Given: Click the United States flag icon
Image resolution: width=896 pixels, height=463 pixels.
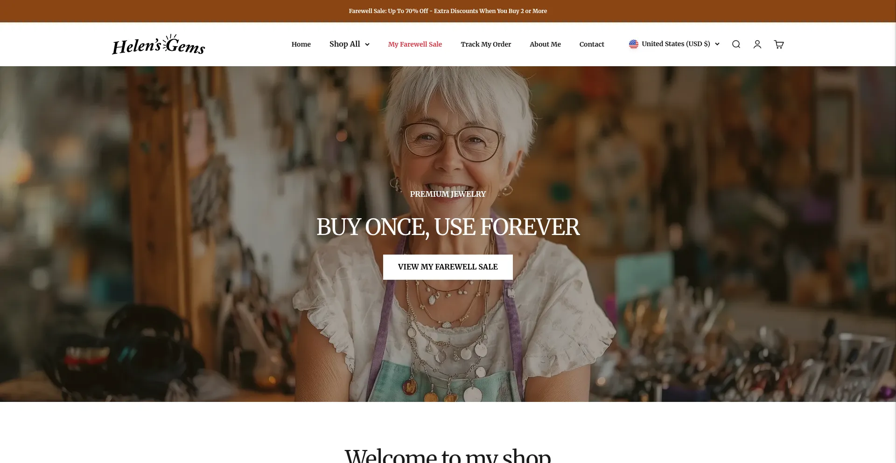Looking at the screenshot, I should [x=633, y=44].
